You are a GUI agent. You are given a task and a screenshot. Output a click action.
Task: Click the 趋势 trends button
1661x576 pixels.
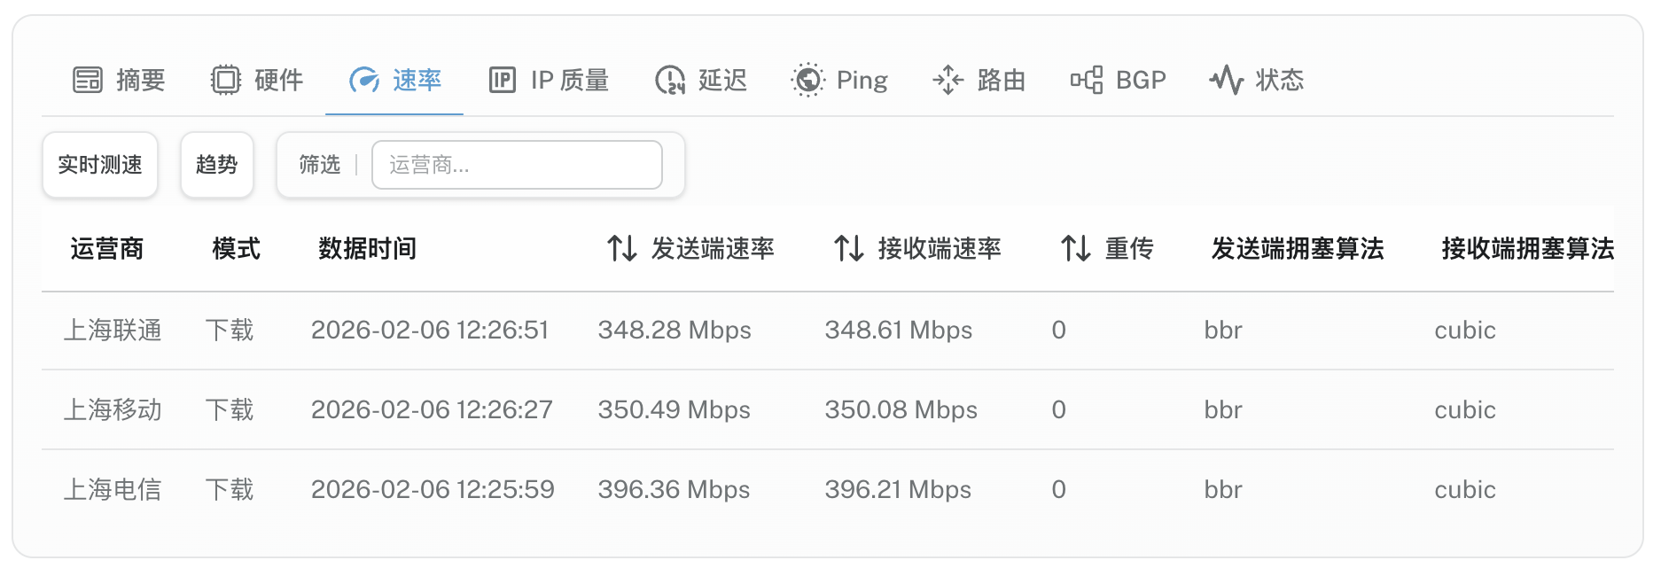click(x=216, y=164)
